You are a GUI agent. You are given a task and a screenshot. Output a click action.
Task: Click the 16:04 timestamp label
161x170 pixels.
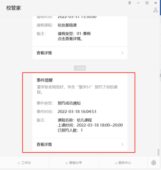(x=80, y=68)
